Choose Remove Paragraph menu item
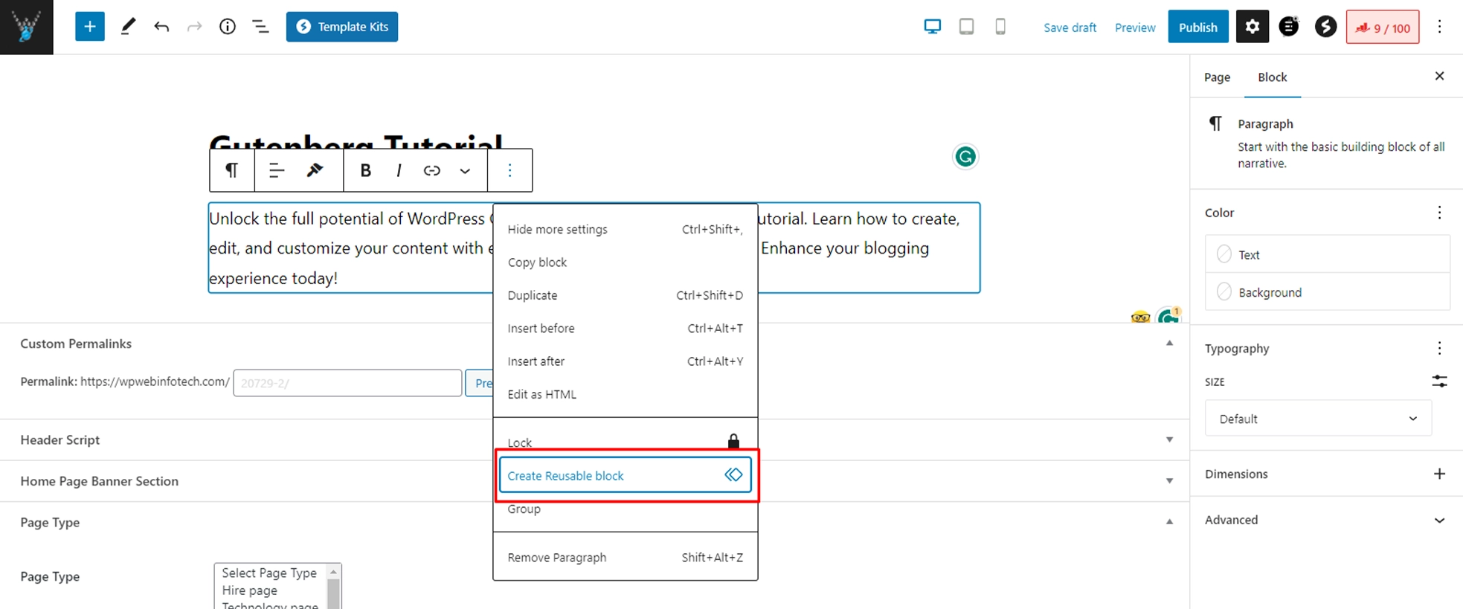The height and width of the screenshot is (609, 1463). coord(625,558)
